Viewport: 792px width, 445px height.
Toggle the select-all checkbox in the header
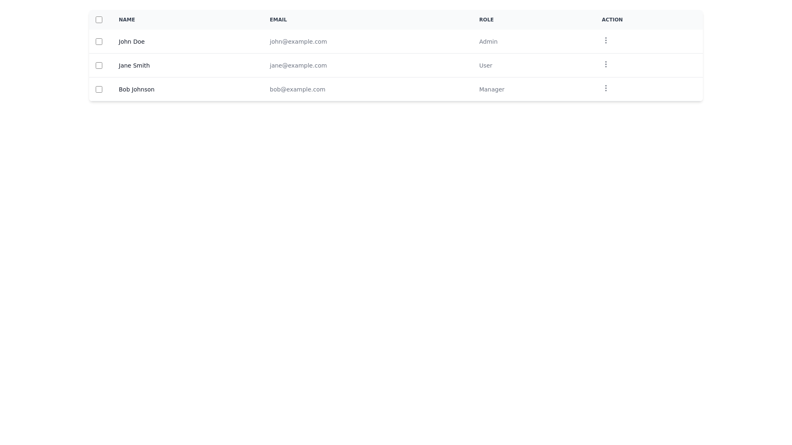point(99,19)
